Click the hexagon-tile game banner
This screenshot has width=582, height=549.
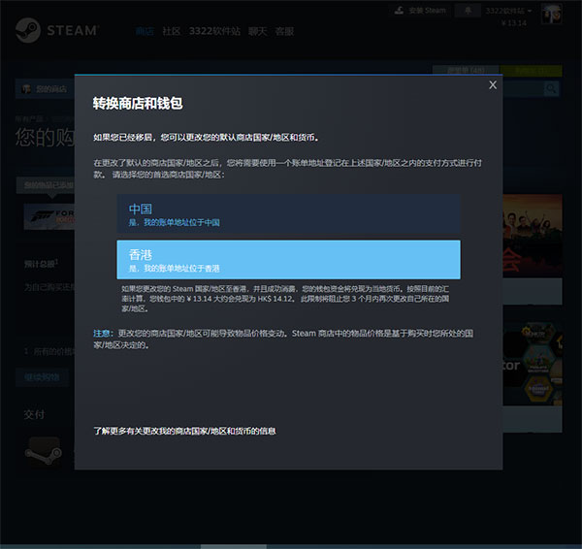pyautogui.click(x=533, y=364)
